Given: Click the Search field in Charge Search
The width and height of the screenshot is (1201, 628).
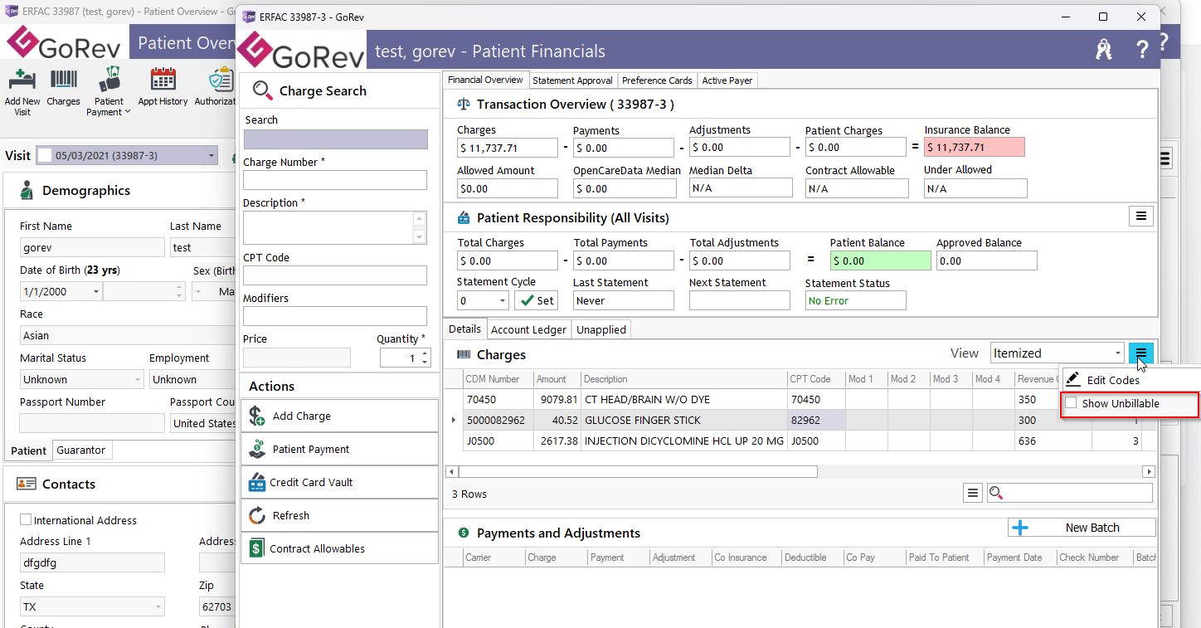Looking at the screenshot, I should tap(335, 139).
